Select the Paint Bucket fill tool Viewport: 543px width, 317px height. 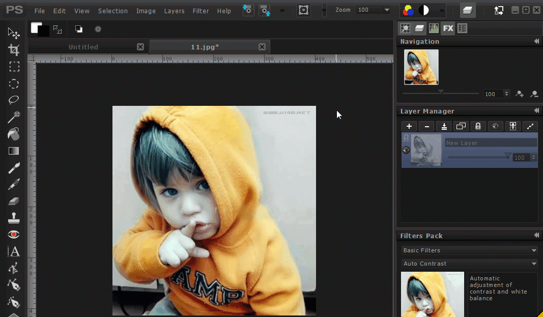point(14,134)
